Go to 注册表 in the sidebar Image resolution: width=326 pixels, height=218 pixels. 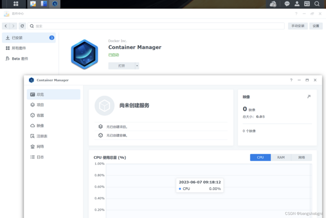(42, 136)
